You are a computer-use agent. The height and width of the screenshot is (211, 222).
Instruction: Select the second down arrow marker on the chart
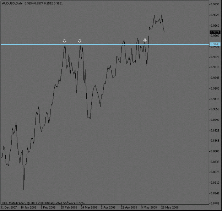pyautogui.click(x=80, y=41)
